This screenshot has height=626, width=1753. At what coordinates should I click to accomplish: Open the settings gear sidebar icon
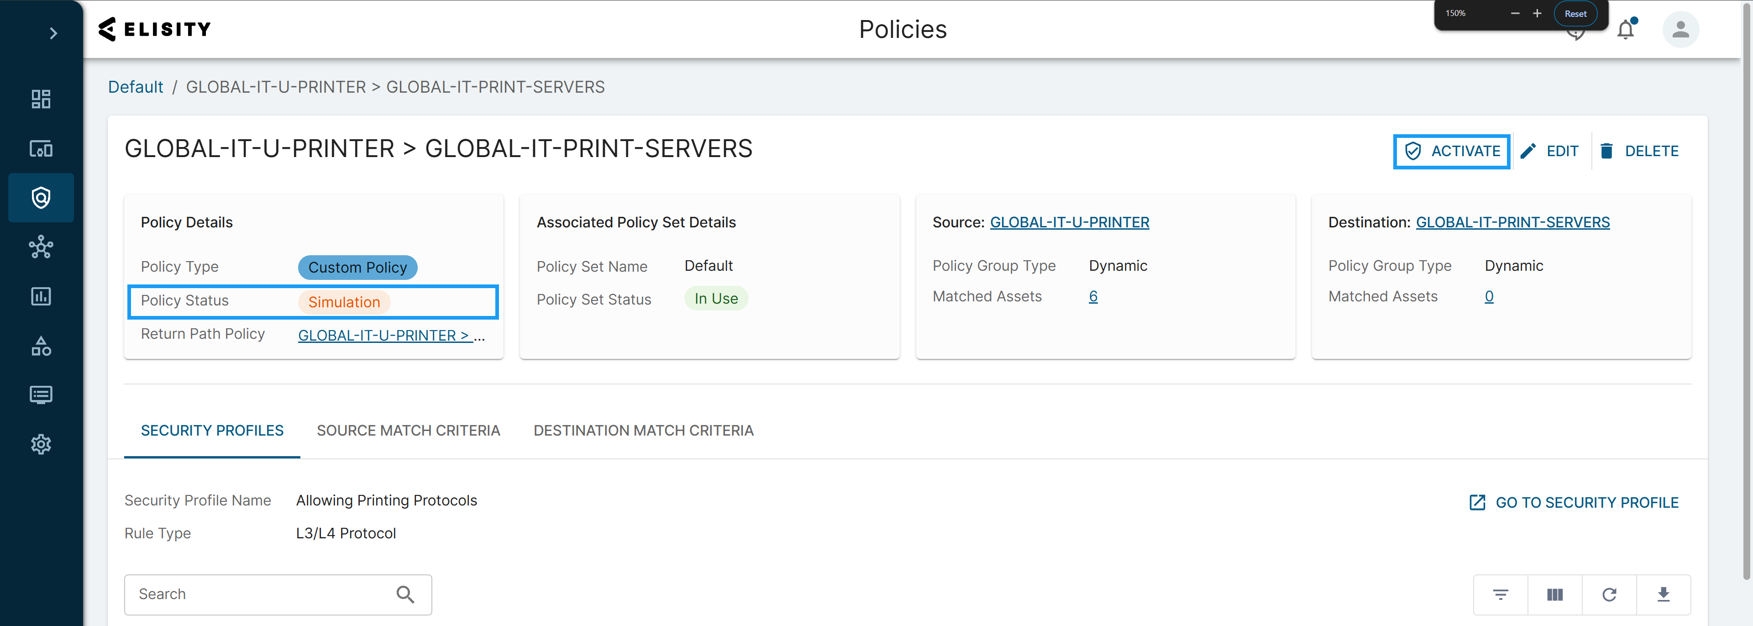[x=41, y=444]
